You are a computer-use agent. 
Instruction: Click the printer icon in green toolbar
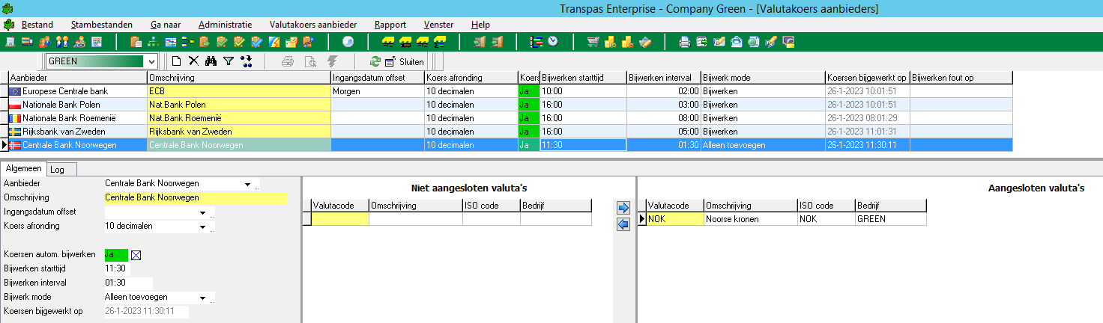(x=685, y=42)
